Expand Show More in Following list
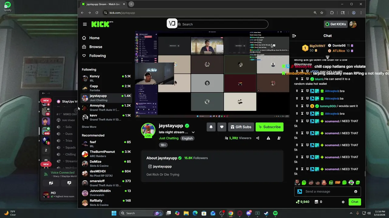This screenshot has height=218, width=389. coord(89,127)
